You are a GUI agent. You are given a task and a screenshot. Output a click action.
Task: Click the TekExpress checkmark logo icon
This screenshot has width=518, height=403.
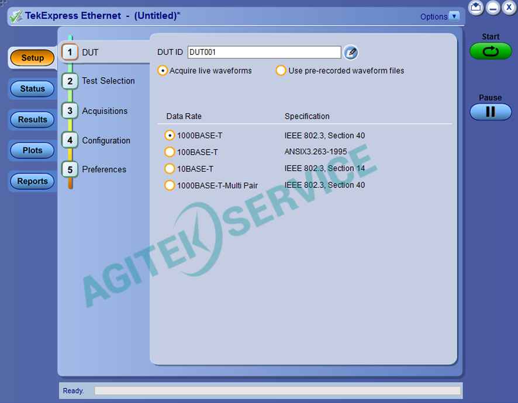coord(16,16)
